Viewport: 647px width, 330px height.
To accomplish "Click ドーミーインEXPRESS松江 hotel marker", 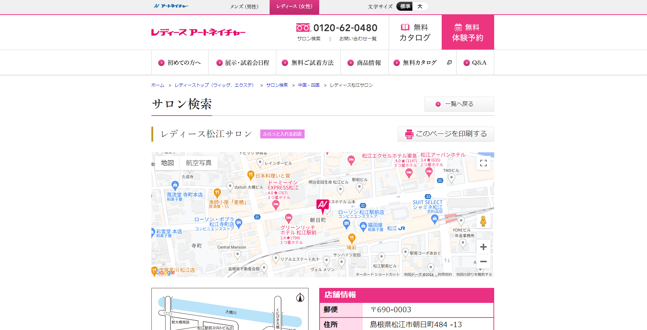I will (276, 205).
